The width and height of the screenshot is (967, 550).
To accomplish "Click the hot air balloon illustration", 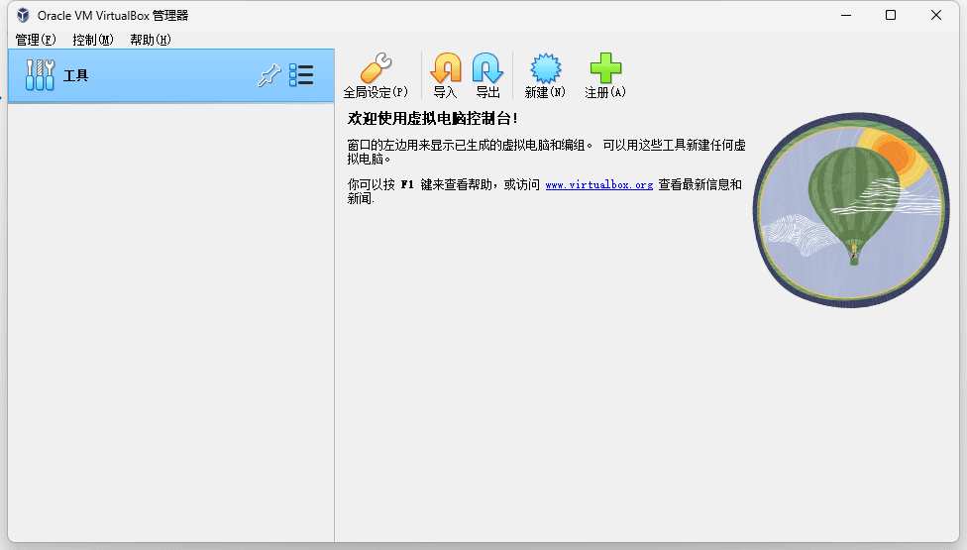I will pyautogui.click(x=852, y=208).
